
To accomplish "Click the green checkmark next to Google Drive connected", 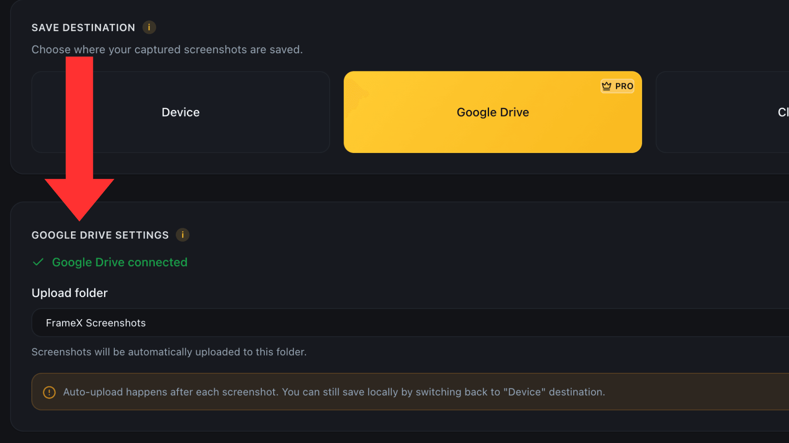I will (x=38, y=262).
